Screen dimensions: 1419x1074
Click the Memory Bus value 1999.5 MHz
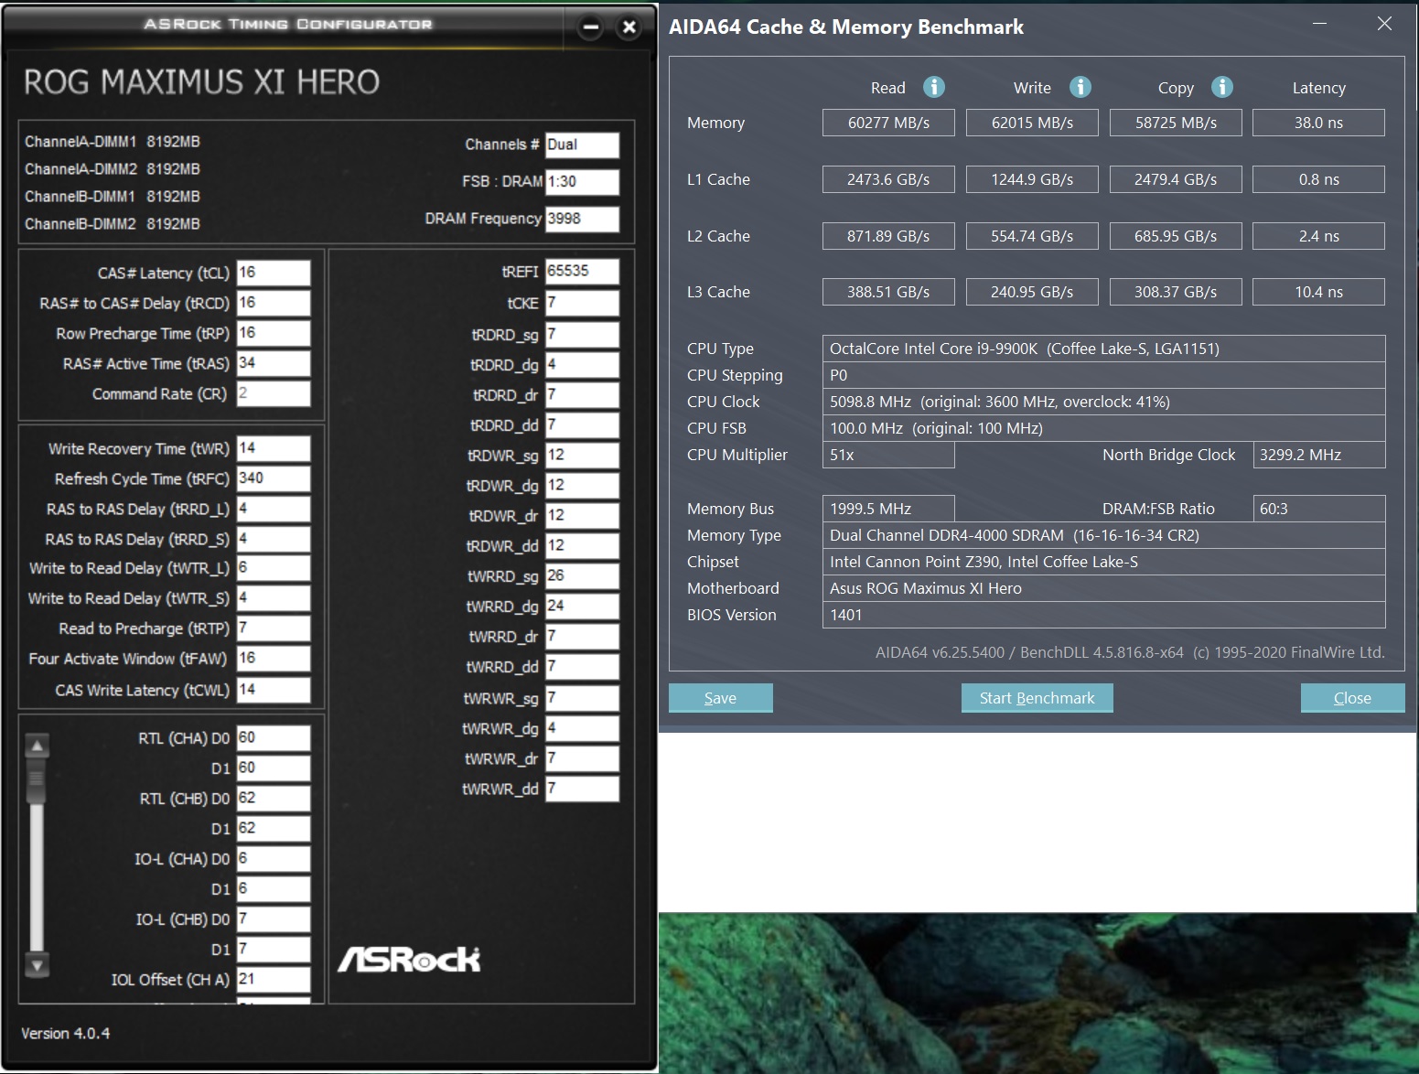(888, 509)
